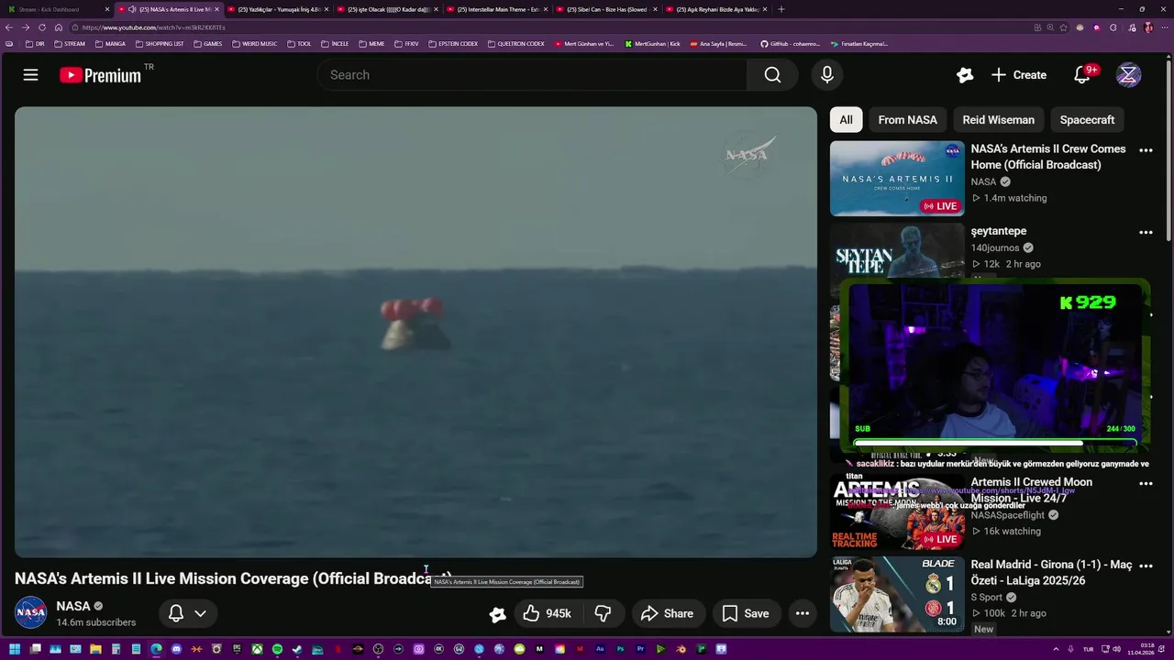Screen dimensions: 1174x660
Task: Open Epic Games Launcher from the taskbar
Action: (x=237, y=649)
